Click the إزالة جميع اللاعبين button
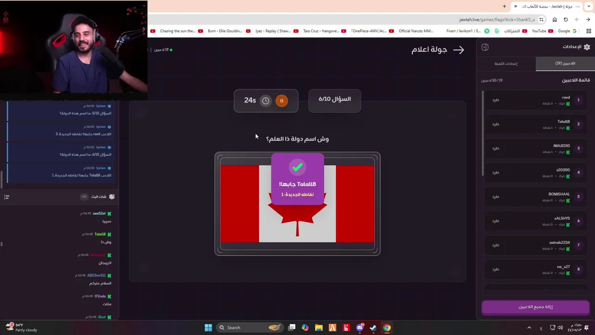Viewport: 595px width, 335px height. 535,307
